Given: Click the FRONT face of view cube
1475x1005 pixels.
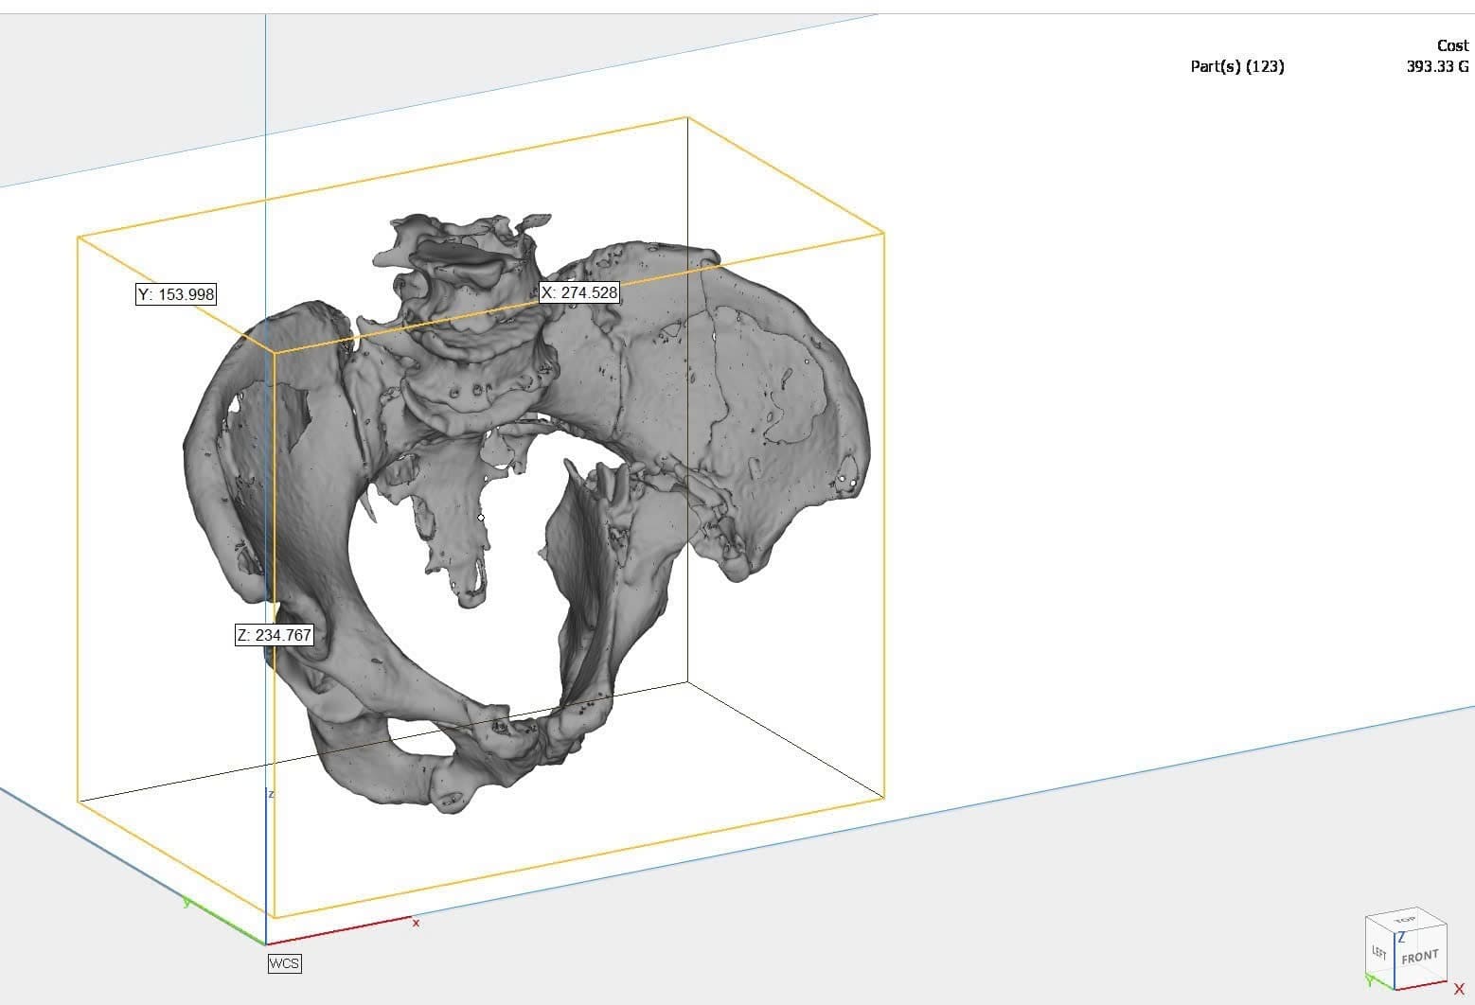Looking at the screenshot, I should tap(1419, 957).
